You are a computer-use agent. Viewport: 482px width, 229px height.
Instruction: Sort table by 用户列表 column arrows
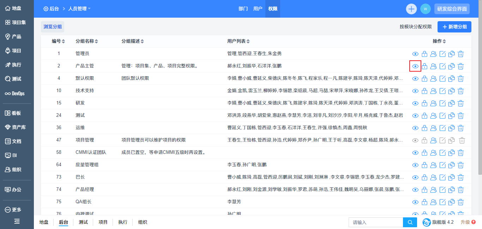click(248, 41)
